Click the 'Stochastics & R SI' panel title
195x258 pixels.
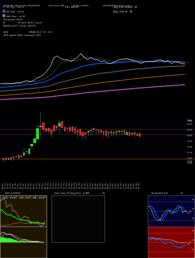(x=167, y=193)
